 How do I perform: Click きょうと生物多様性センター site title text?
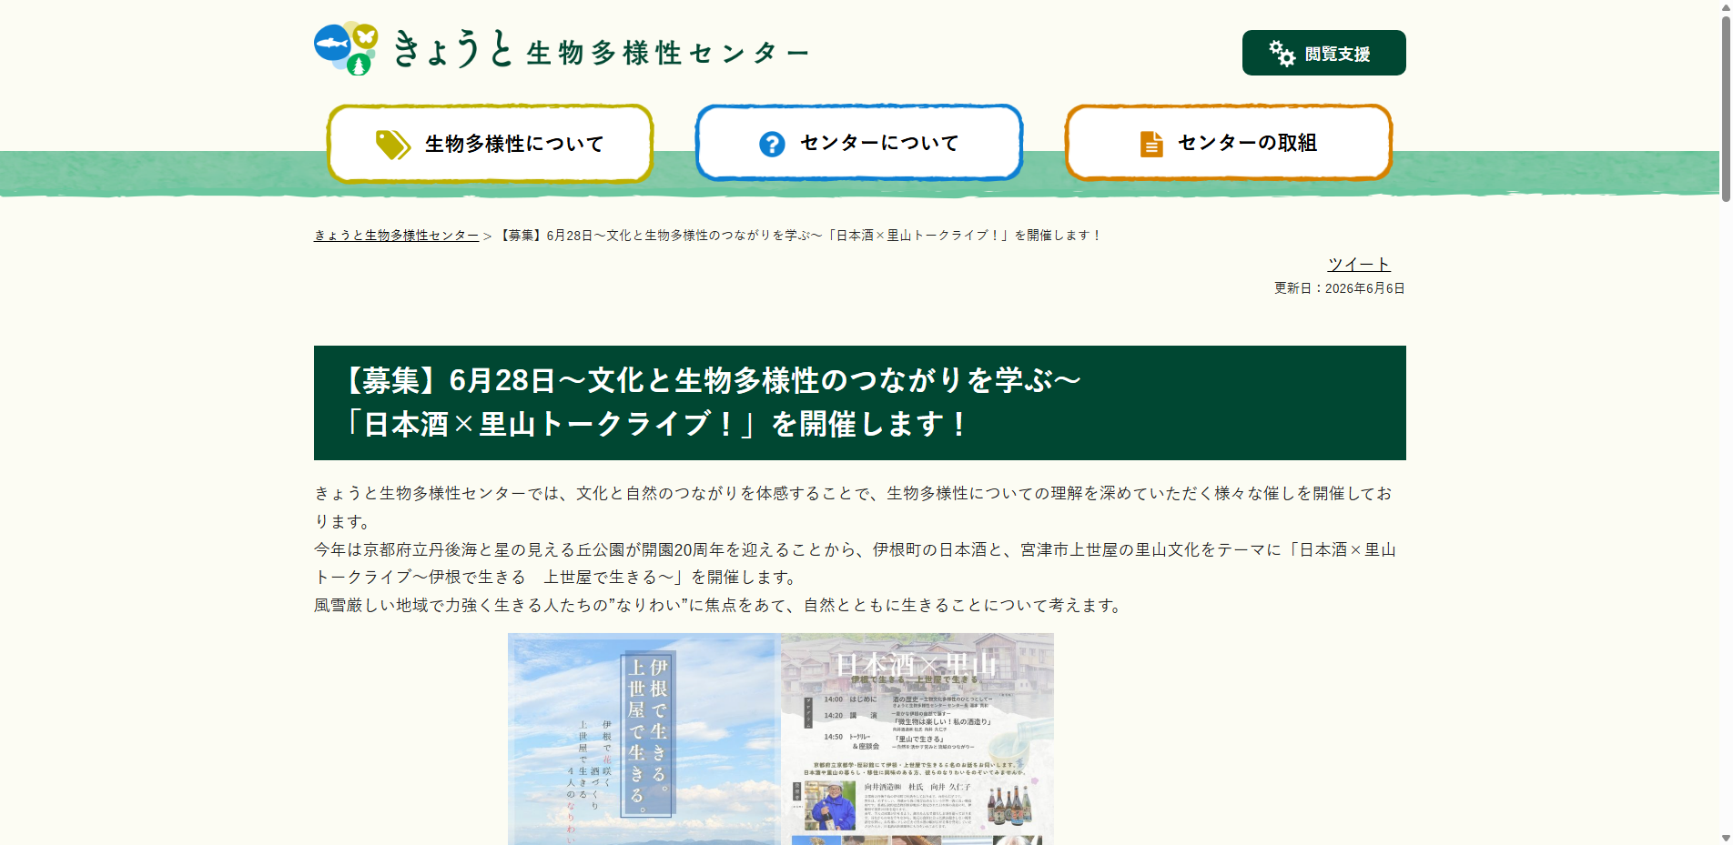point(602,50)
